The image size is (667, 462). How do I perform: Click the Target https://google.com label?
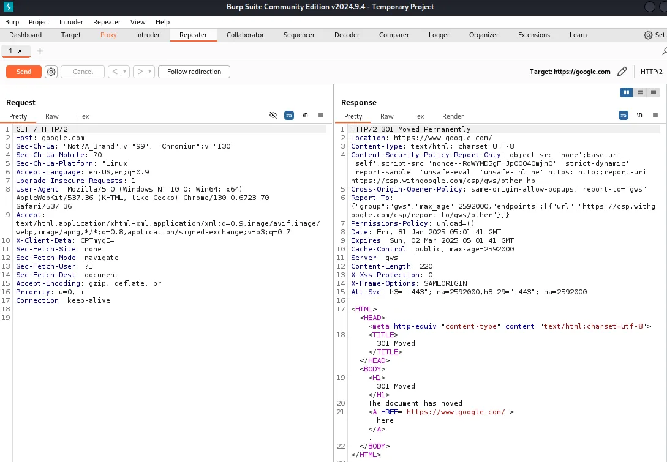(x=570, y=72)
